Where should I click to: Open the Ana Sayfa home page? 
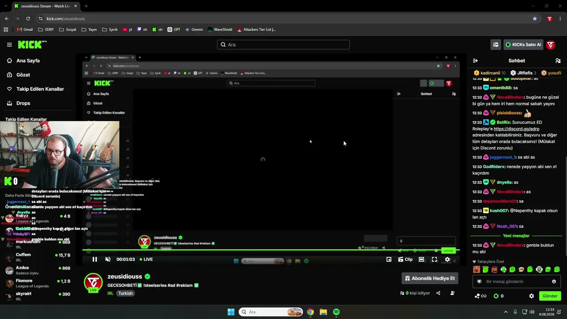pyautogui.click(x=28, y=61)
